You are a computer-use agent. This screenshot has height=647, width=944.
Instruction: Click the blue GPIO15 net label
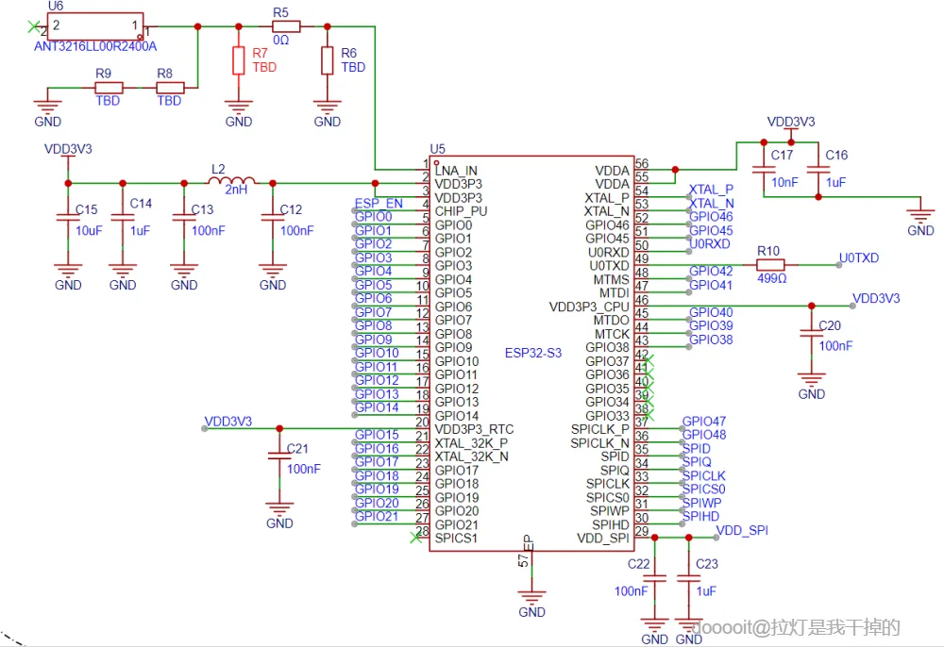point(377,435)
